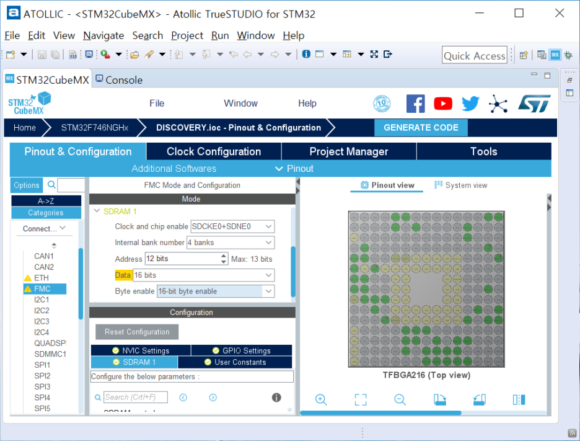Screen dimensions: 580x441
Task: Click the parameter Search field
Action: [135, 398]
